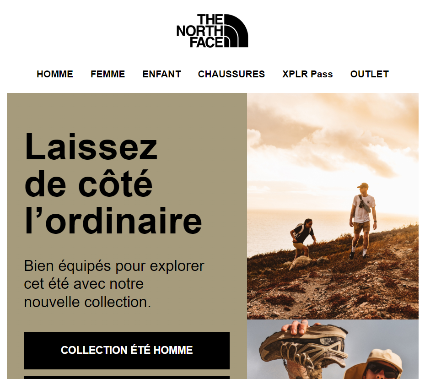This screenshot has height=379, width=425.
Task: Visit the OUTLET section
Action: point(370,74)
